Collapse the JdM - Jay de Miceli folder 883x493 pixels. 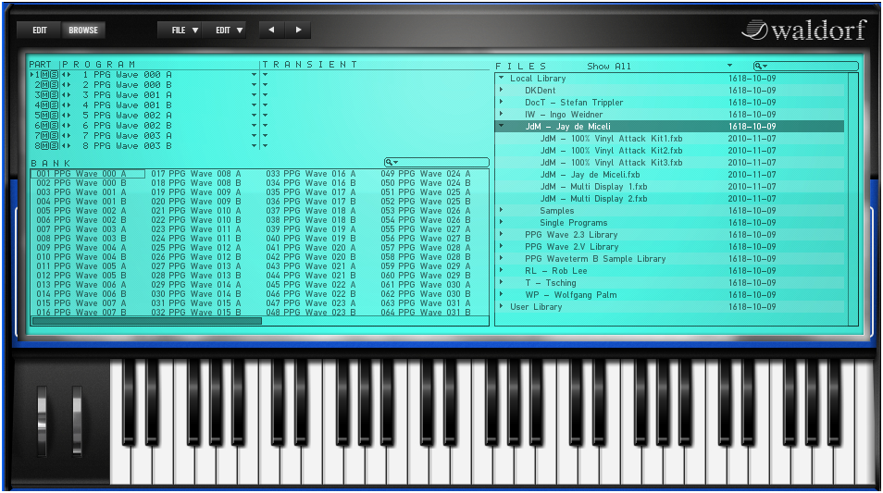coord(501,126)
